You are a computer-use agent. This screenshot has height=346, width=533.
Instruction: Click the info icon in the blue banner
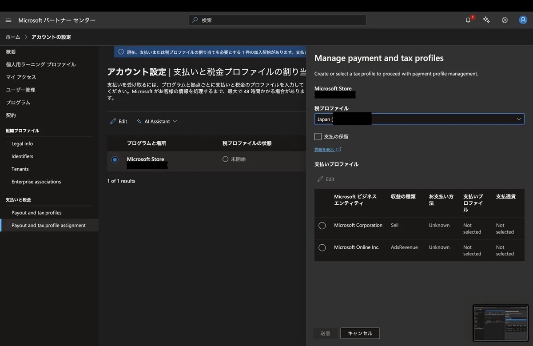[x=121, y=52]
